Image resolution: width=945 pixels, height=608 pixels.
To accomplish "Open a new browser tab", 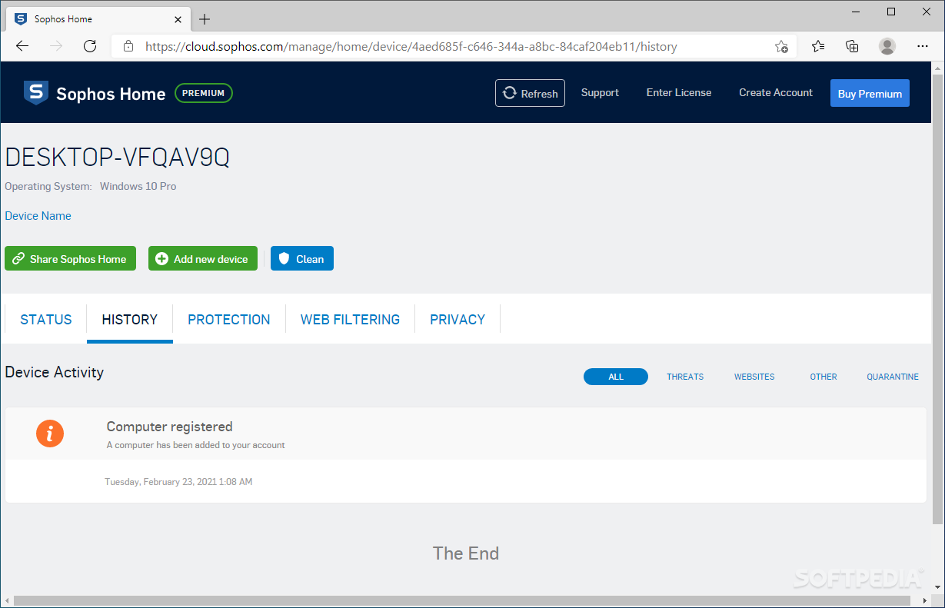I will pyautogui.click(x=205, y=19).
